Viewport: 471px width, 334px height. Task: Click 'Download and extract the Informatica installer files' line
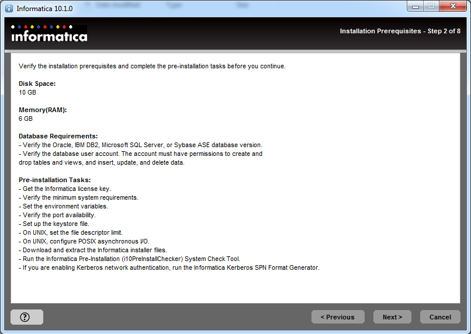(x=93, y=250)
